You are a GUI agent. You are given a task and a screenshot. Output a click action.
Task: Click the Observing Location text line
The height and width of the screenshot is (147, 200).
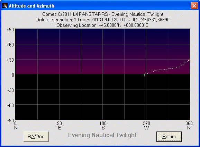(102, 25)
